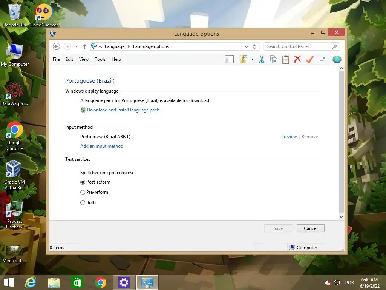
Task: Click the scrollbar down arrow
Action: click(x=341, y=217)
